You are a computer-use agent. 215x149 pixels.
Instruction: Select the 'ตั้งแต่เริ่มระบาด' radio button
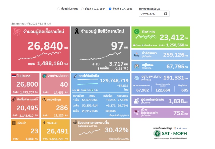(x=59, y=9)
